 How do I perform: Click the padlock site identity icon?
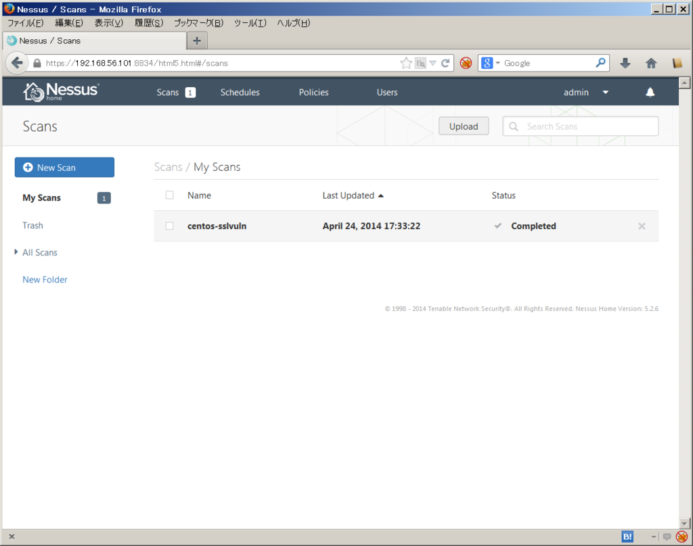click(37, 63)
